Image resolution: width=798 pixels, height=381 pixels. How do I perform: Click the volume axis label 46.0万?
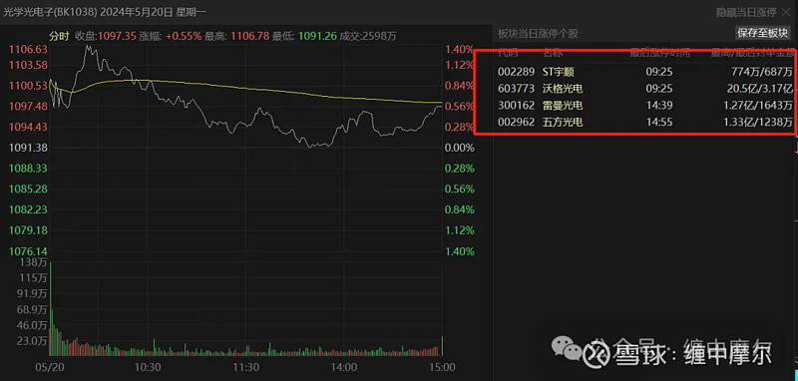click(32, 325)
